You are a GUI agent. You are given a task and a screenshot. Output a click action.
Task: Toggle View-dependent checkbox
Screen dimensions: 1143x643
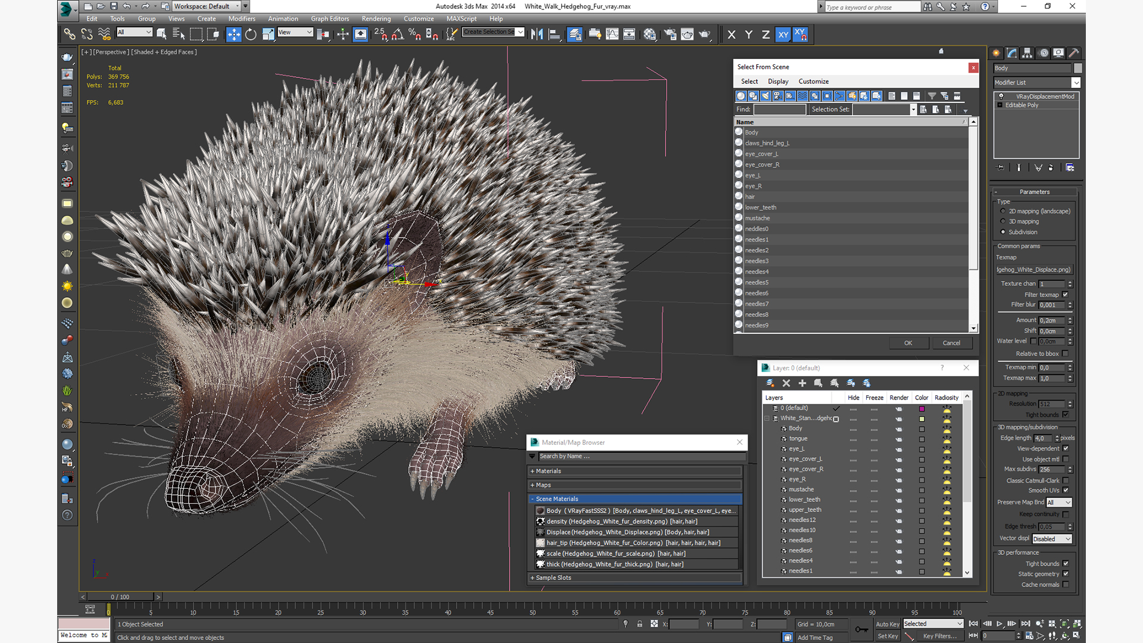[1066, 449]
